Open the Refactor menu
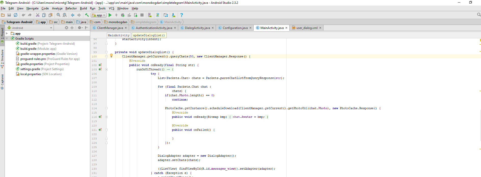The image size is (481, 177). (x=71, y=8)
